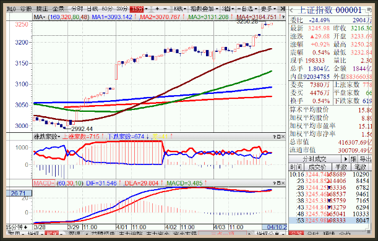
Task: Click the 15分钟 period arrow at bottom-left
Action: tap(25, 227)
